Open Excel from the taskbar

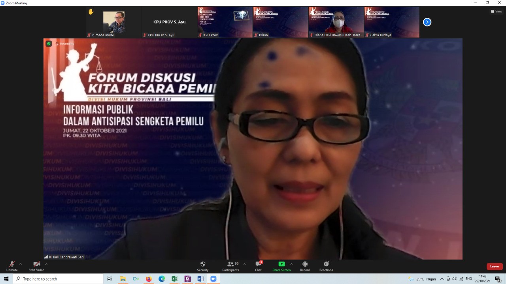(174, 279)
